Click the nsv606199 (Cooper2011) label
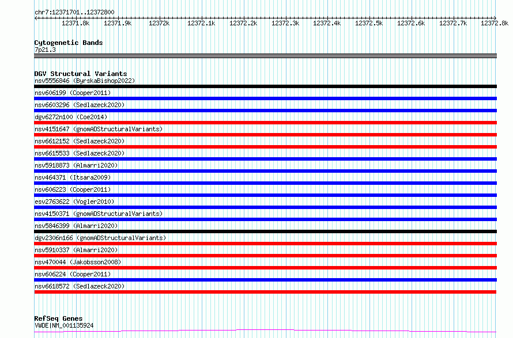 (x=73, y=93)
